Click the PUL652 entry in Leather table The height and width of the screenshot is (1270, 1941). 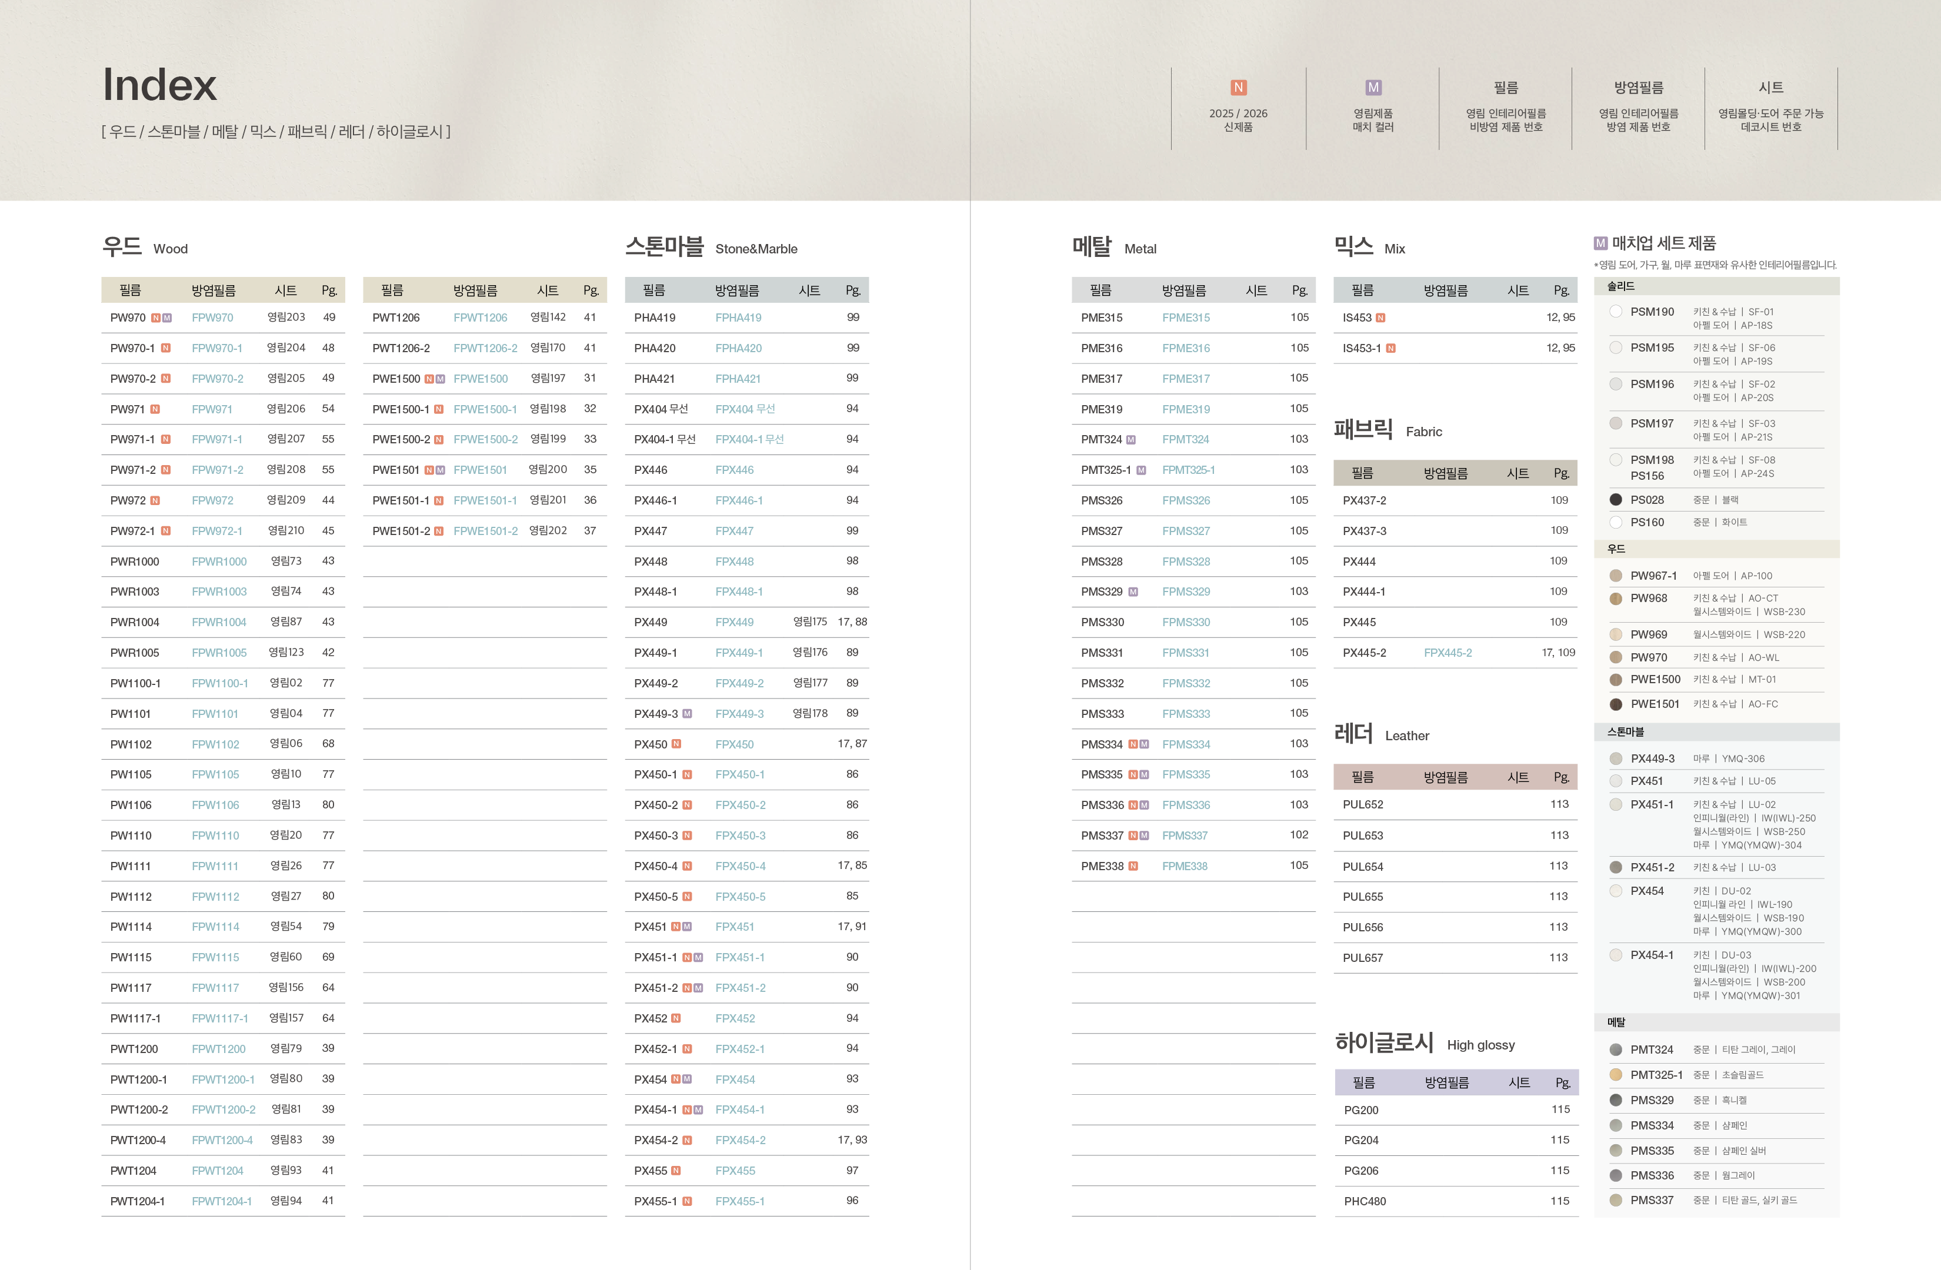[x=1362, y=804]
